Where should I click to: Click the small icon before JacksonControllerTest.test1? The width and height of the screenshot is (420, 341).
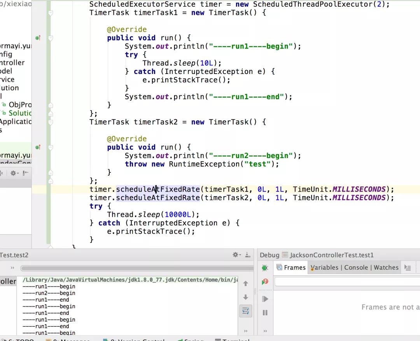tap(285, 255)
